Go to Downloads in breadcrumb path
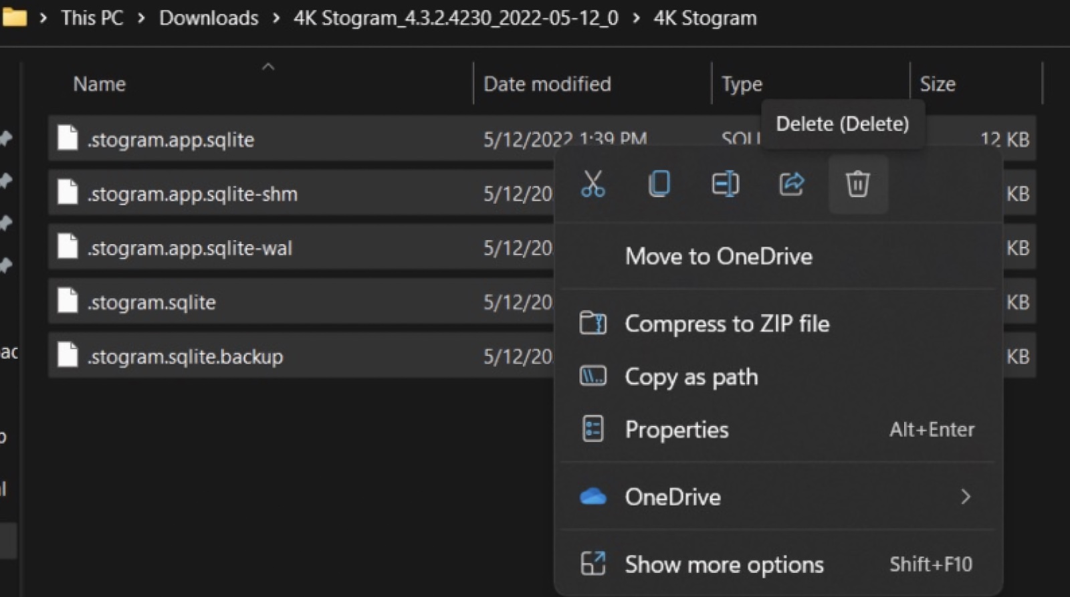This screenshot has width=1070, height=597. [x=209, y=18]
